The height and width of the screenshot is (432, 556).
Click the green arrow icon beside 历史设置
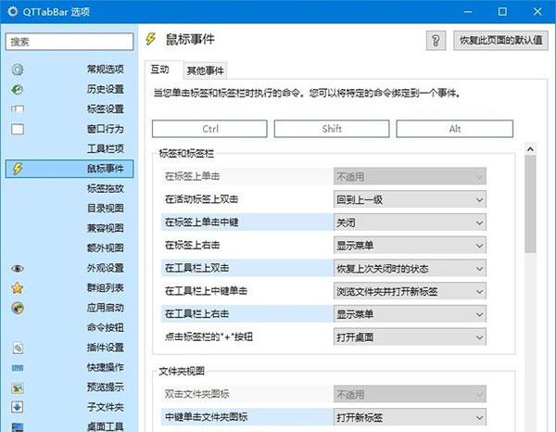coord(18,89)
